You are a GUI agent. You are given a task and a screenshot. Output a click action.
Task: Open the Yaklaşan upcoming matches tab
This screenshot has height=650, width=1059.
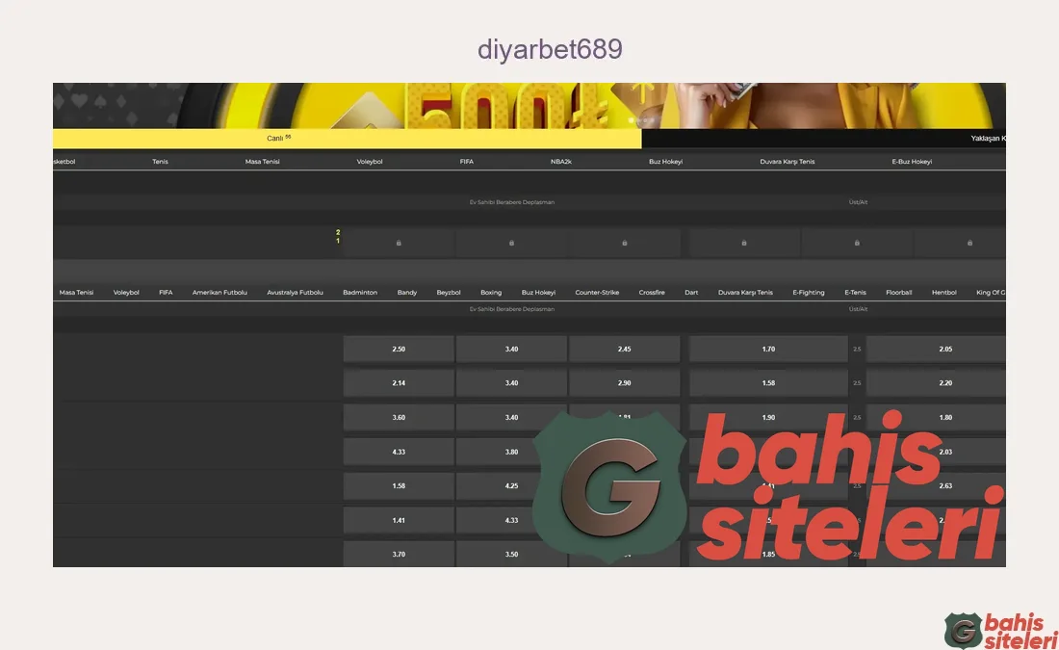tap(989, 138)
